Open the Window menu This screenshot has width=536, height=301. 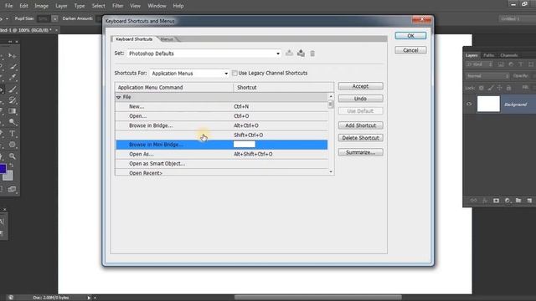[157, 6]
